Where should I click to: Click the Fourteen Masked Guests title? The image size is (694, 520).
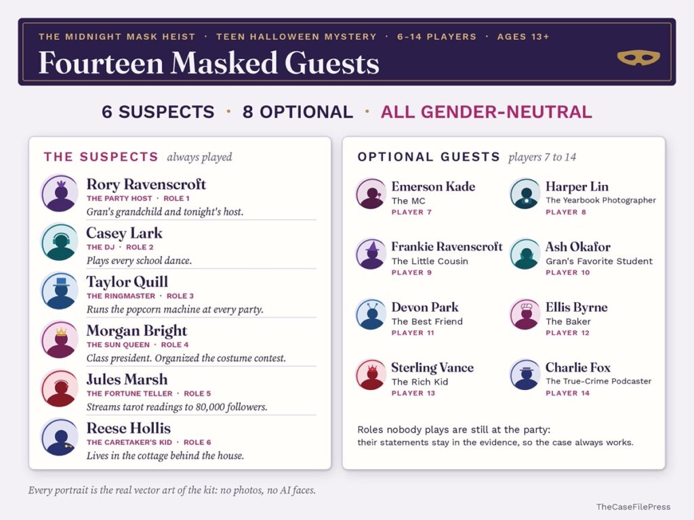click(x=209, y=62)
